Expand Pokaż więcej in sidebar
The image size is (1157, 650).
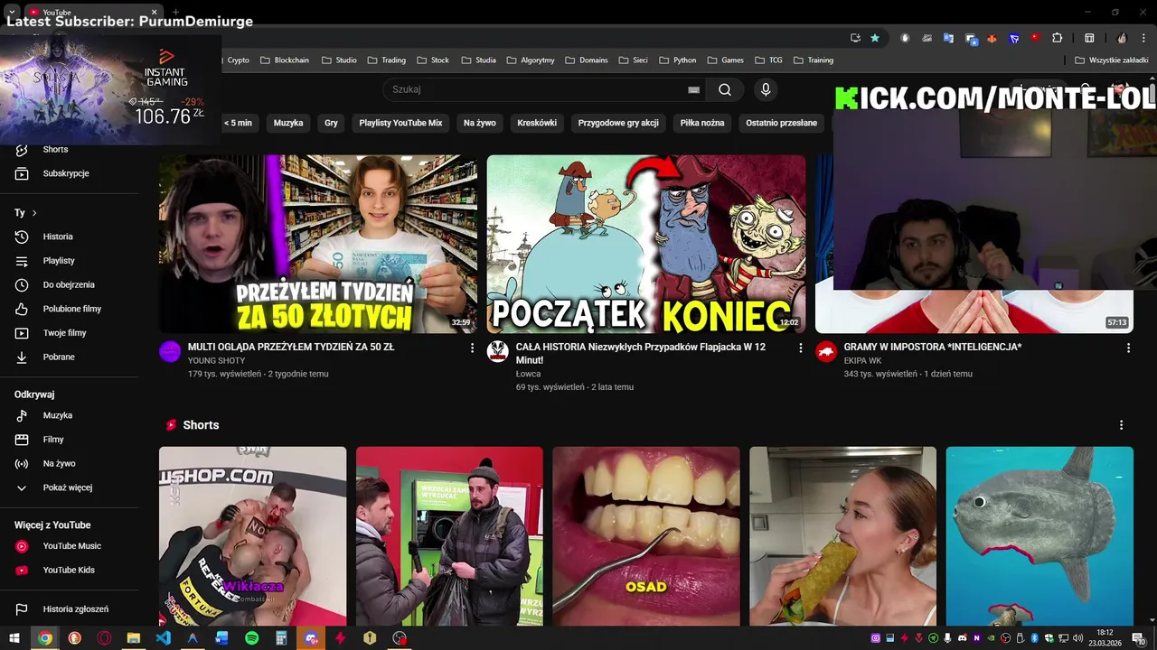click(x=67, y=487)
